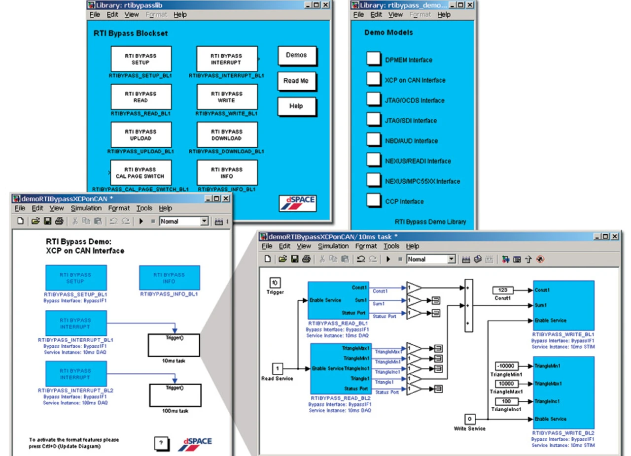This screenshot has width=631, height=456.
Task: Click New model icon in demoRTIBypassXCPonCAN window
Action: [20, 221]
